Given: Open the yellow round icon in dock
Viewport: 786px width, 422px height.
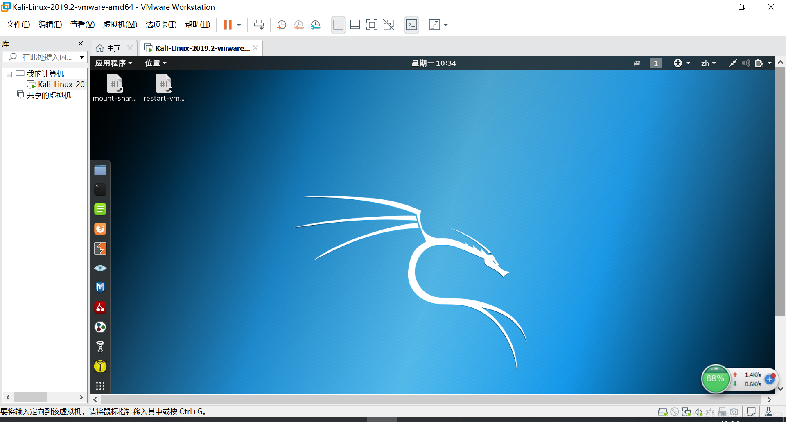Looking at the screenshot, I should [x=100, y=366].
